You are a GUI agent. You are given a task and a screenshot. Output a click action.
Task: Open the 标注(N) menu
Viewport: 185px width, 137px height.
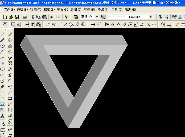(89, 9)
